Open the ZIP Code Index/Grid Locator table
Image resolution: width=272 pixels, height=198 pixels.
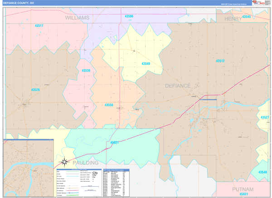click(x=116, y=183)
